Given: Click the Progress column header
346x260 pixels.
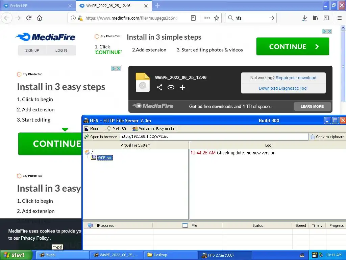Looking at the screenshot, I should [336, 225].
